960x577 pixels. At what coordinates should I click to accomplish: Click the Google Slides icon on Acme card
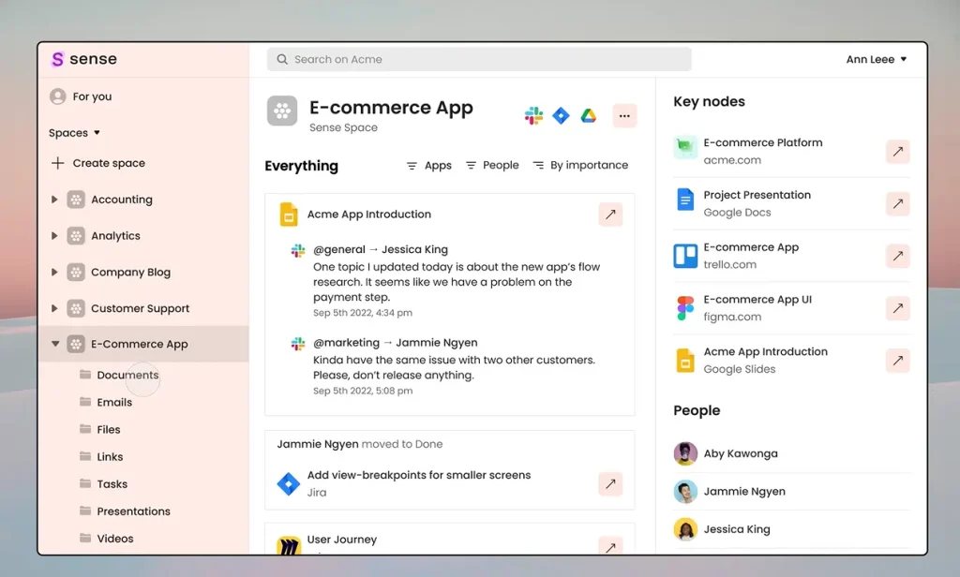pyautogui.click(x=289, y=215)
